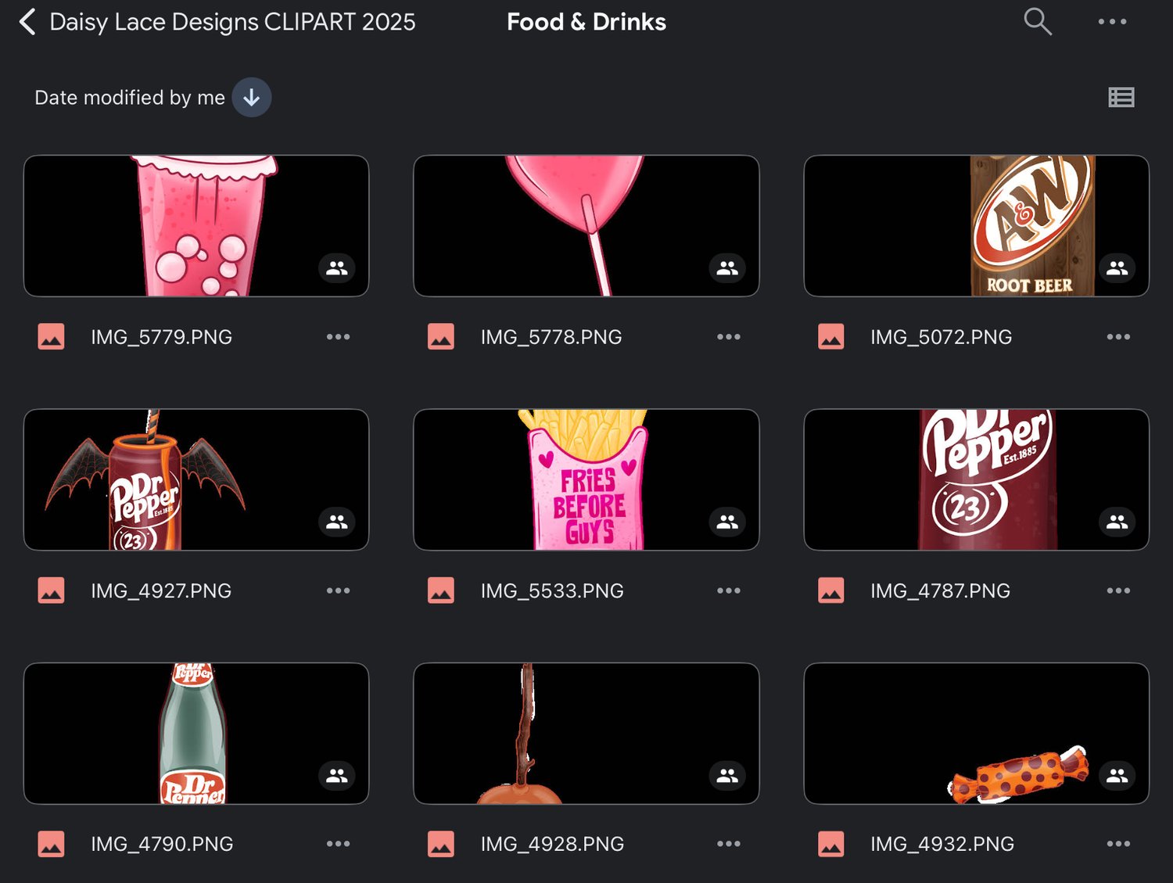Switch to list view layout
The width and height of the screenshot is (1173, 883).
[1121, 97]
